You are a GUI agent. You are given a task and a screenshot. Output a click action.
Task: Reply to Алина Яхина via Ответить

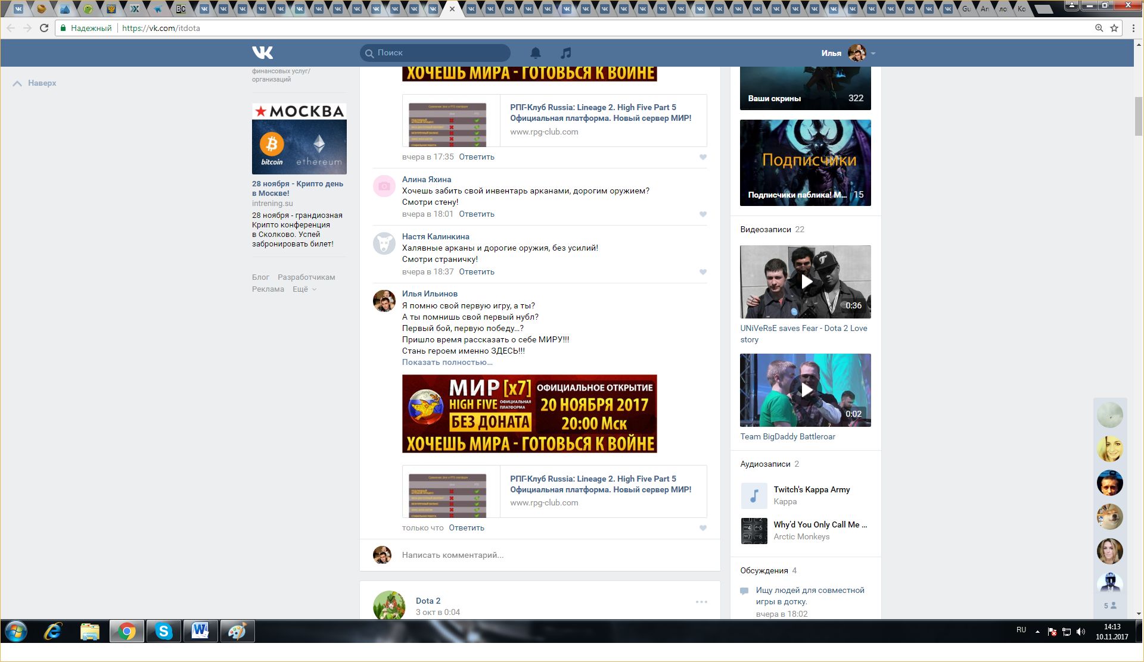[x=476, y=214]
